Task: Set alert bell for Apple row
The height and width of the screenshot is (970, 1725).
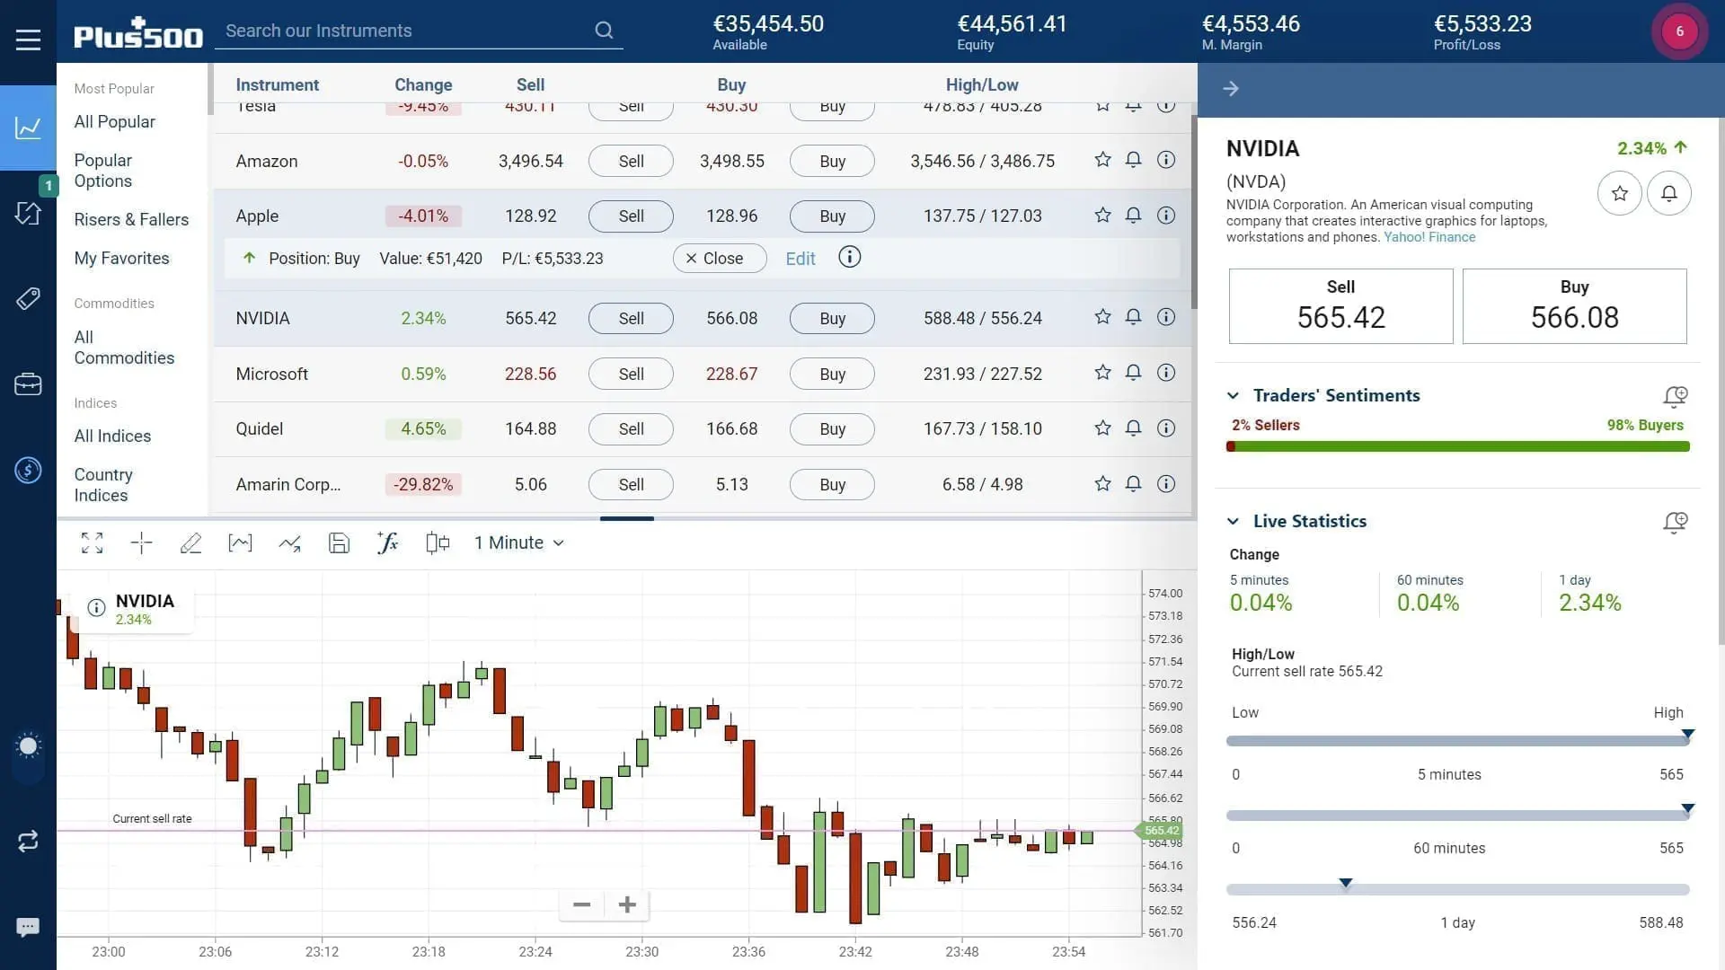Action: (x=1134, y=216)
